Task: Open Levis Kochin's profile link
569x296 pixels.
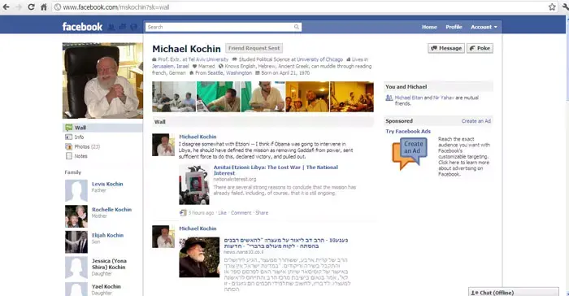Action: (107, 184)
